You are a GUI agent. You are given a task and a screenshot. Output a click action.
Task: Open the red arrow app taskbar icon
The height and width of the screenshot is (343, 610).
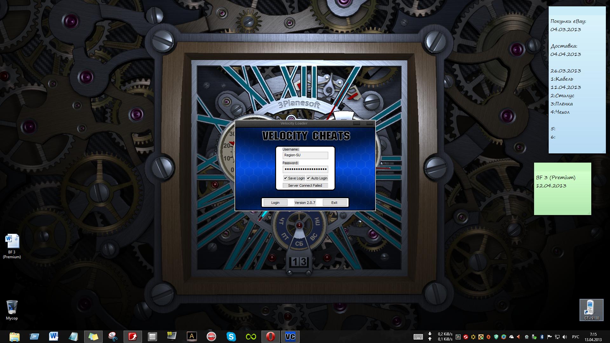tap(132, 337)
